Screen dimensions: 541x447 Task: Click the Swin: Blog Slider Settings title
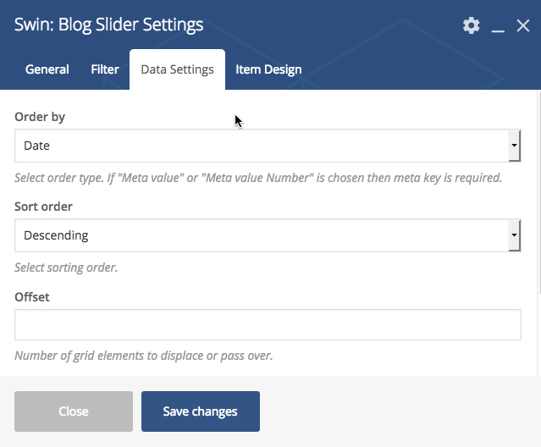pyautogui.click(x=108, y=25)
